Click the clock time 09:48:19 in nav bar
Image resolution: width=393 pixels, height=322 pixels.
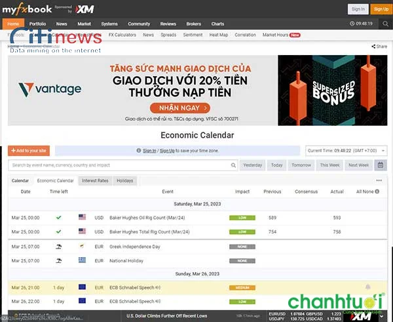click(x=361, y=24)
